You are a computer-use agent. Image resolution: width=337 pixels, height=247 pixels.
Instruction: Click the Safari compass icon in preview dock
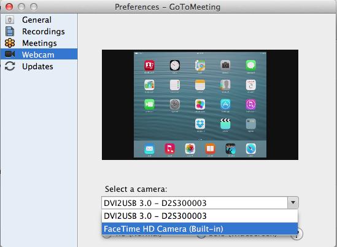(251, 148)
